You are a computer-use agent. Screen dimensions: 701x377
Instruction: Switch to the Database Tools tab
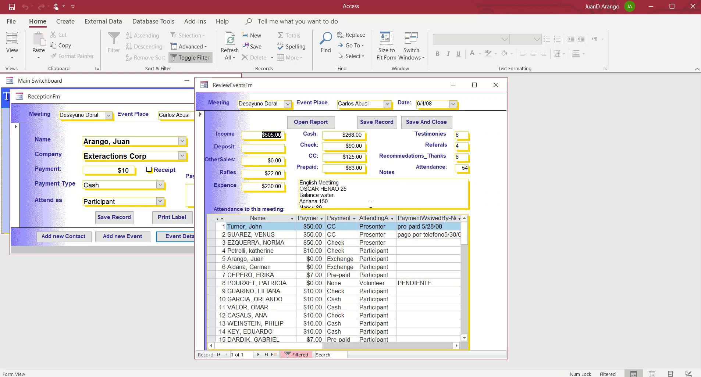153,21
